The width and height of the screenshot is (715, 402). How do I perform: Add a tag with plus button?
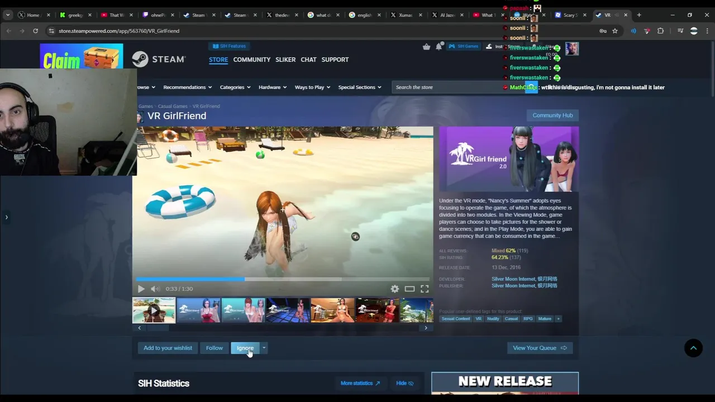(x=558, y=319)
